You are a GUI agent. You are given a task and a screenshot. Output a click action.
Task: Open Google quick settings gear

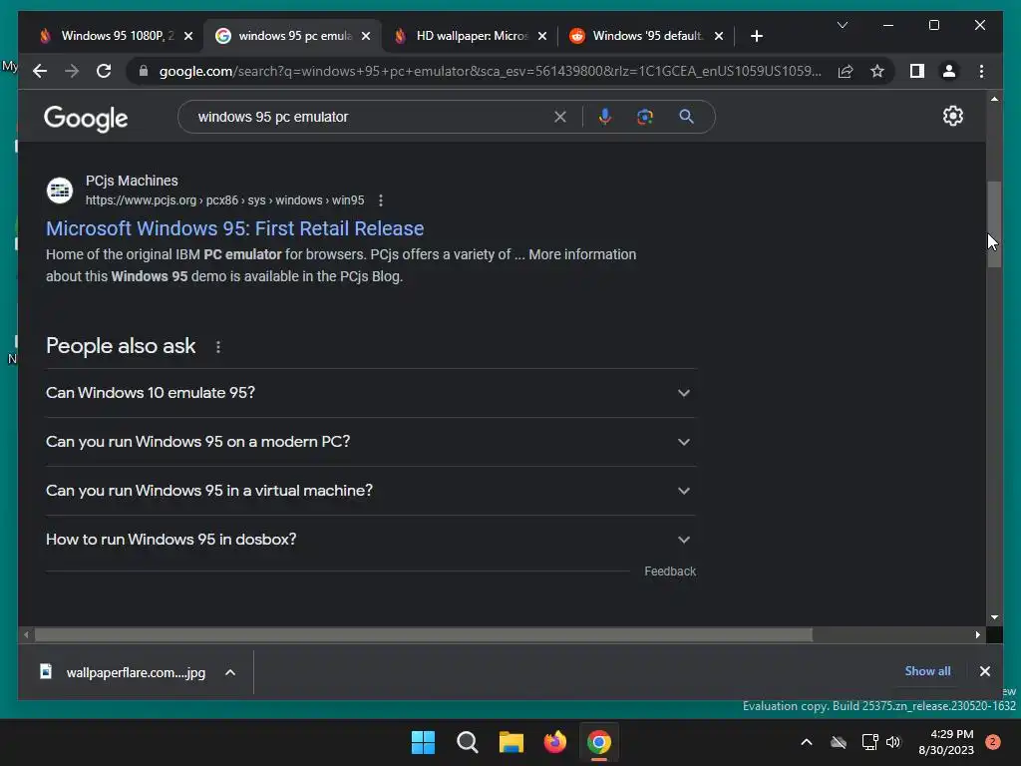point(952,116)
